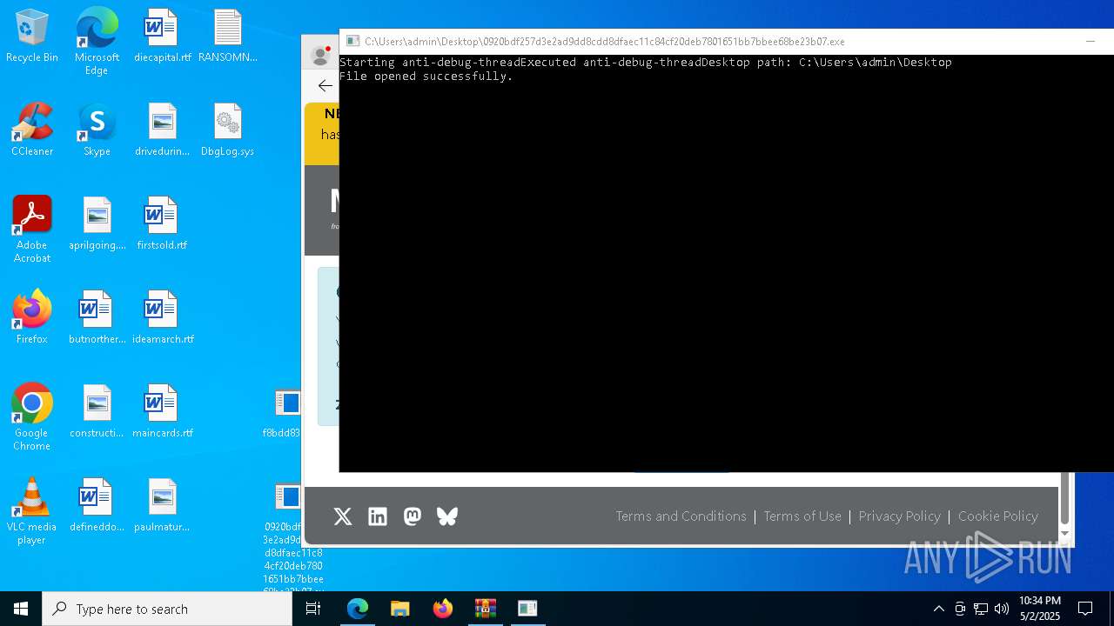The width and height of the screenshot is (1114, 626).
Task: Open Firefox from the taskbar
Action: 443,609
